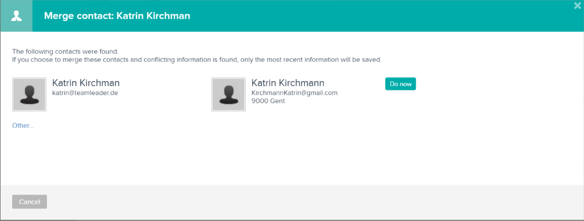
Task: Close the Merge contact dialog with X
Action: coord(578,6)
